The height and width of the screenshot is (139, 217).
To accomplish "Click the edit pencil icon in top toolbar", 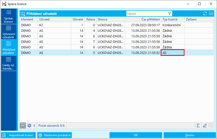I will (188, 14).
